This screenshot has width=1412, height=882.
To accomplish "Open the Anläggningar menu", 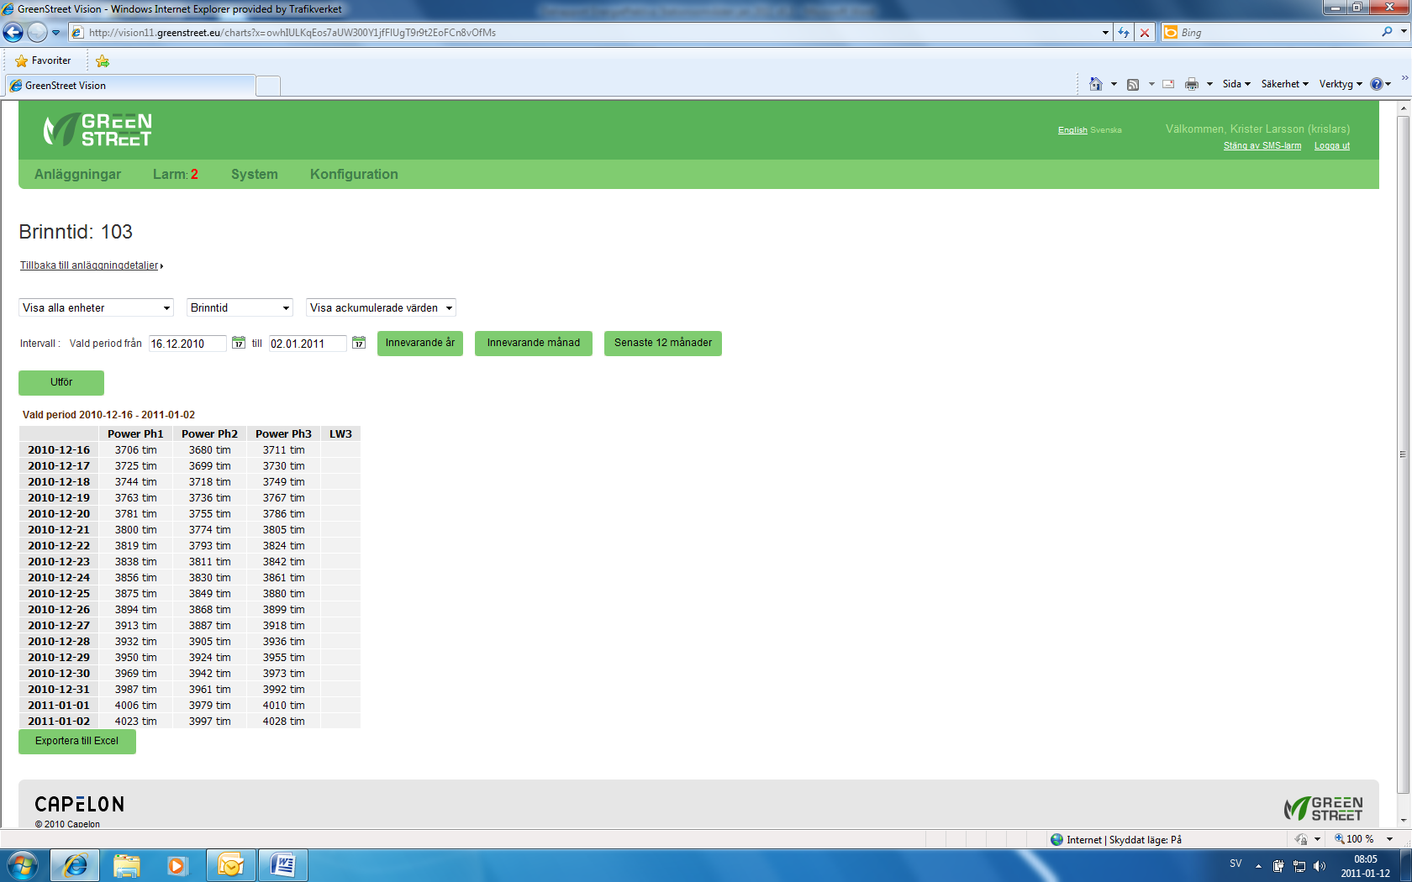I will click(77, 174).
